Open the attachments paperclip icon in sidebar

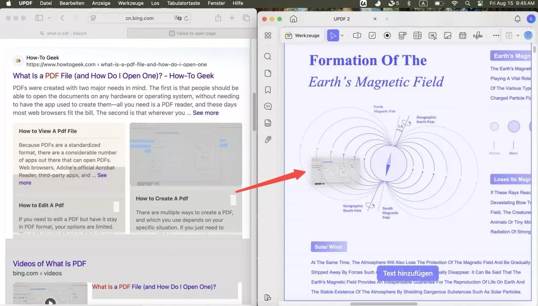pyautogui.click(x=268, y=140)
